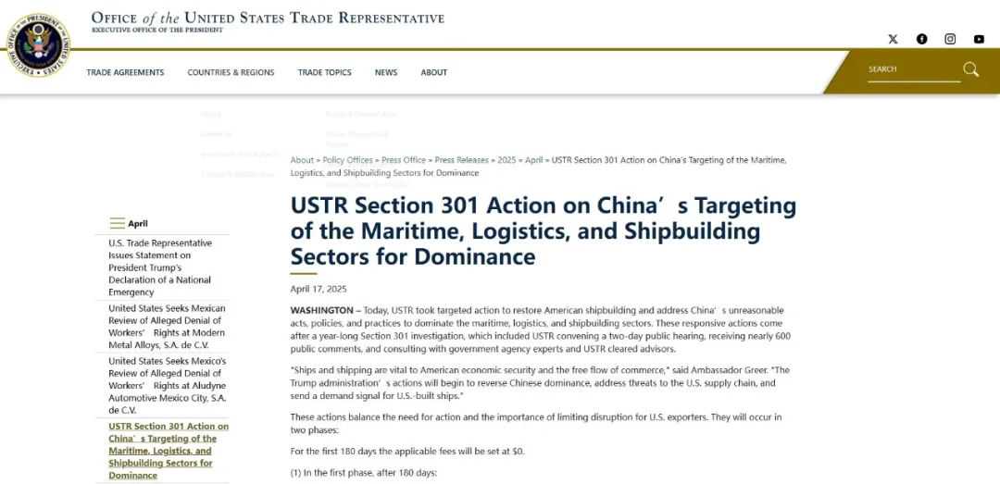Go to April in the breadcrumb

click(x=534, y=160)
